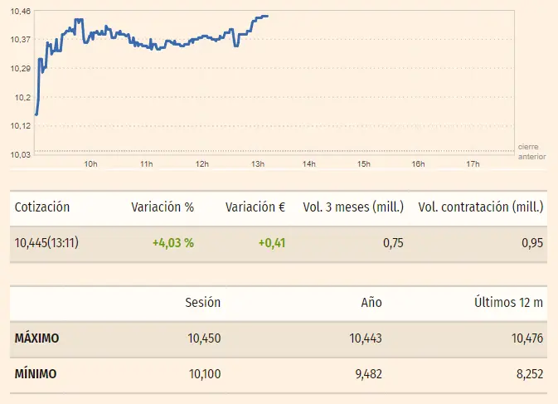Click the 17h label on the time axis
This screenshot has height=404, width=558.
(x=473, y=164)
